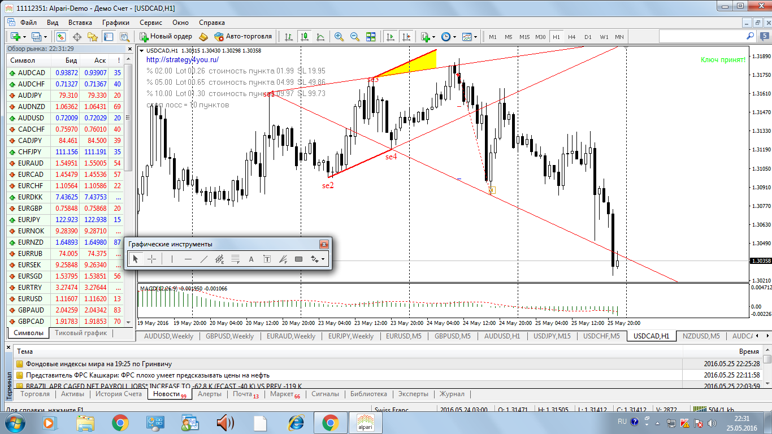Switch chart to candlestick mode
This screenshot has height=434, width=772.
point(305,37)
